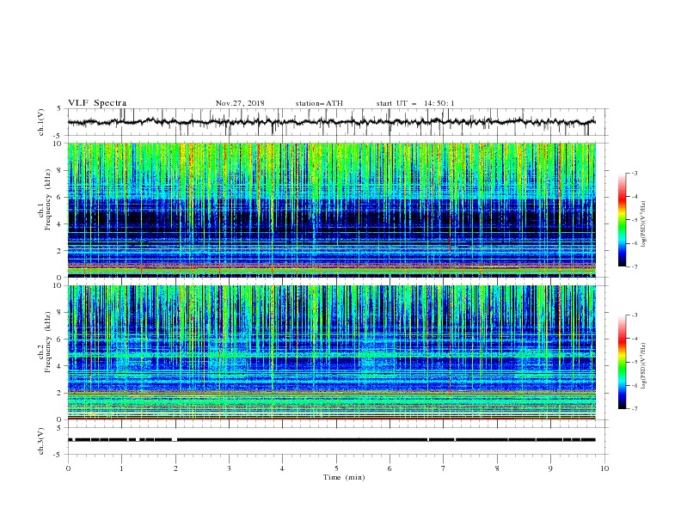
Task: Click the ch.3 black signal bar
Action: click(331, 440)
